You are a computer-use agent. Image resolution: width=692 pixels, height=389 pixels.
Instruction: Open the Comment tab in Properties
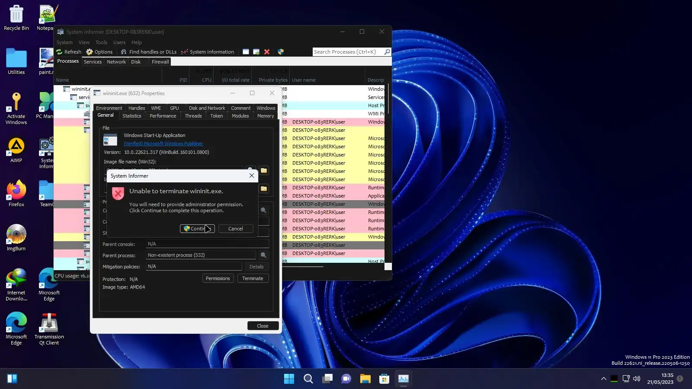click(241, 108)
